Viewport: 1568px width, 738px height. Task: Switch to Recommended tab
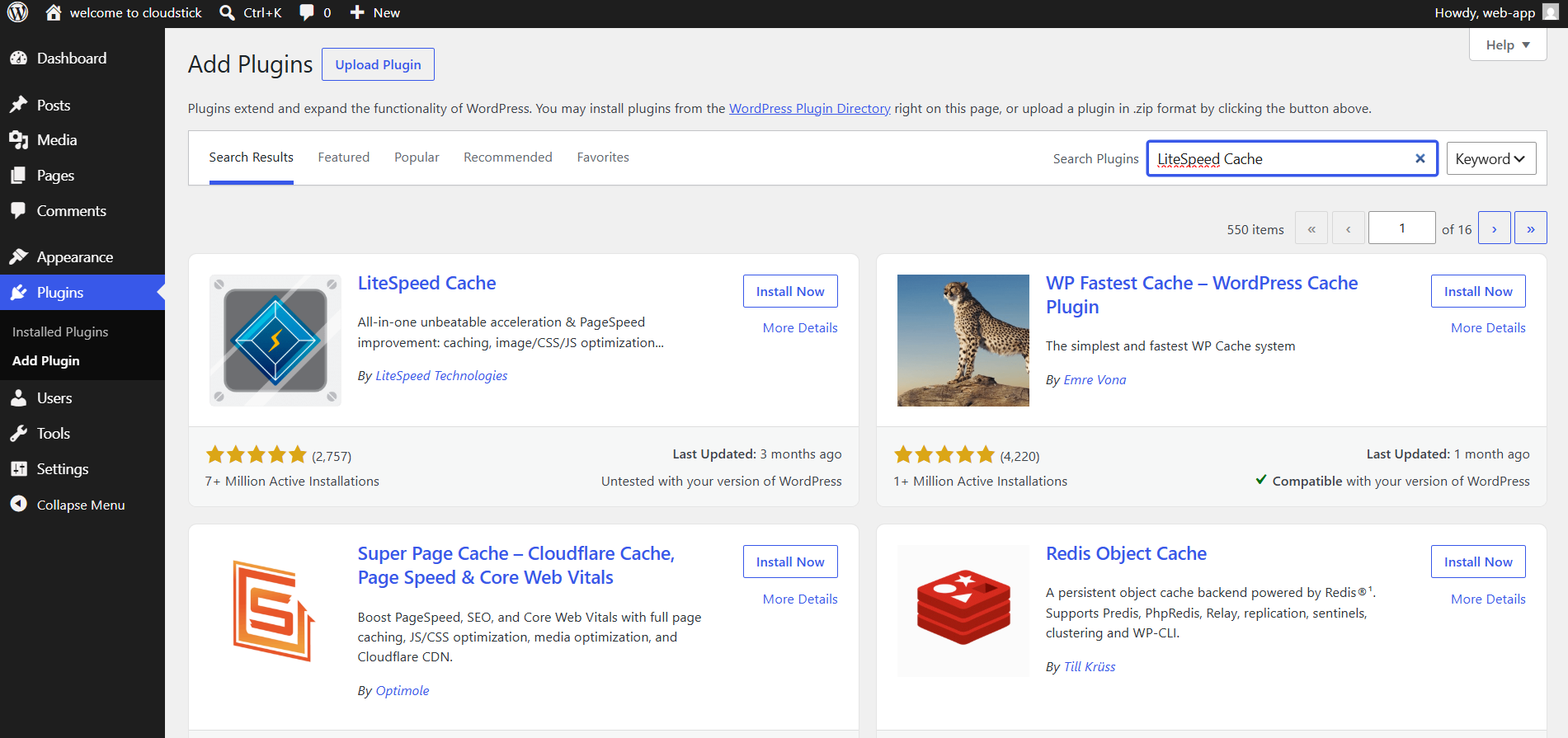coord(508,157)
